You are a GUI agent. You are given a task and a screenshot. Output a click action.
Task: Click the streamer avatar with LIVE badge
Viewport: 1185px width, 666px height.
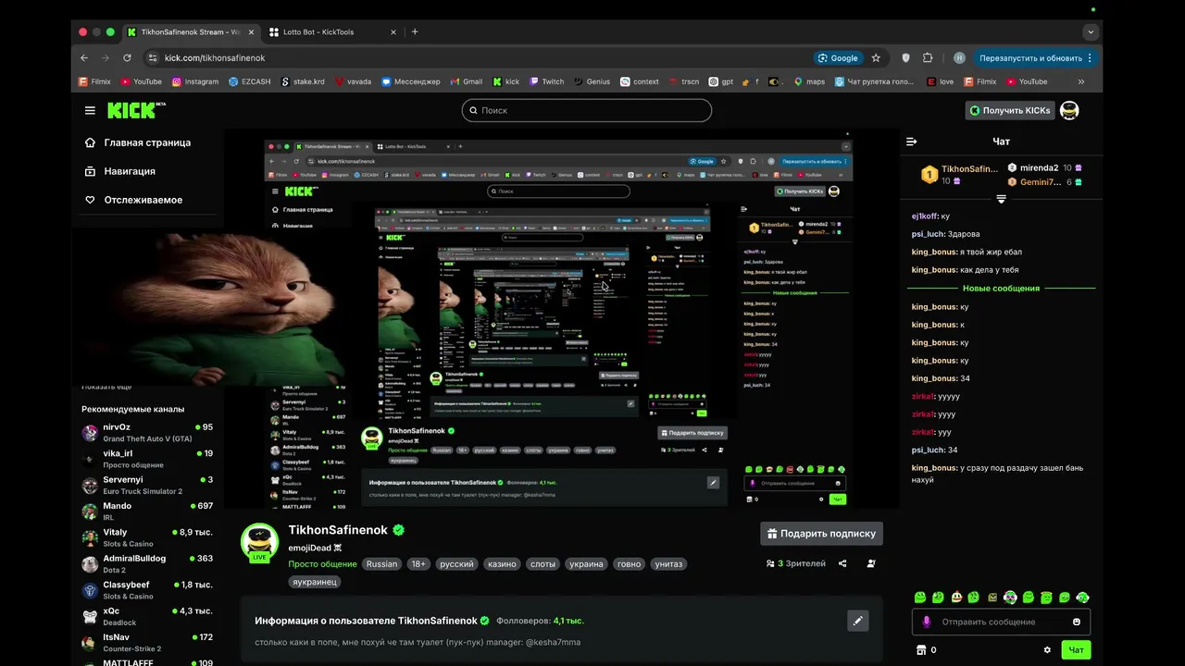click(259, 543)
